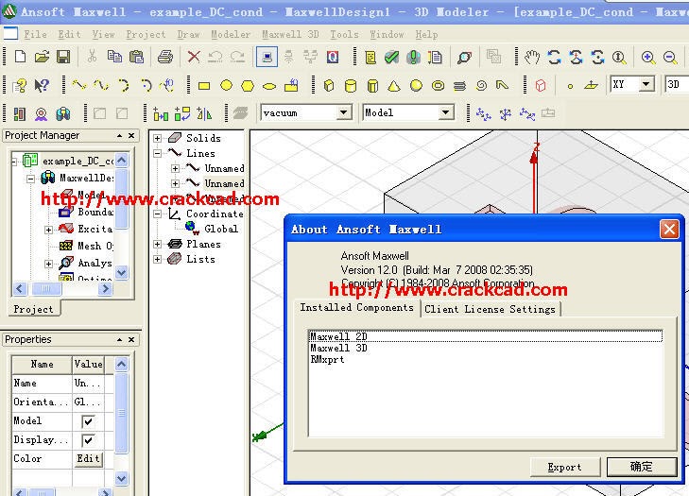The image size is (689, 496).
Task: Close the Properties panel
Action: (x=131, y=339)
